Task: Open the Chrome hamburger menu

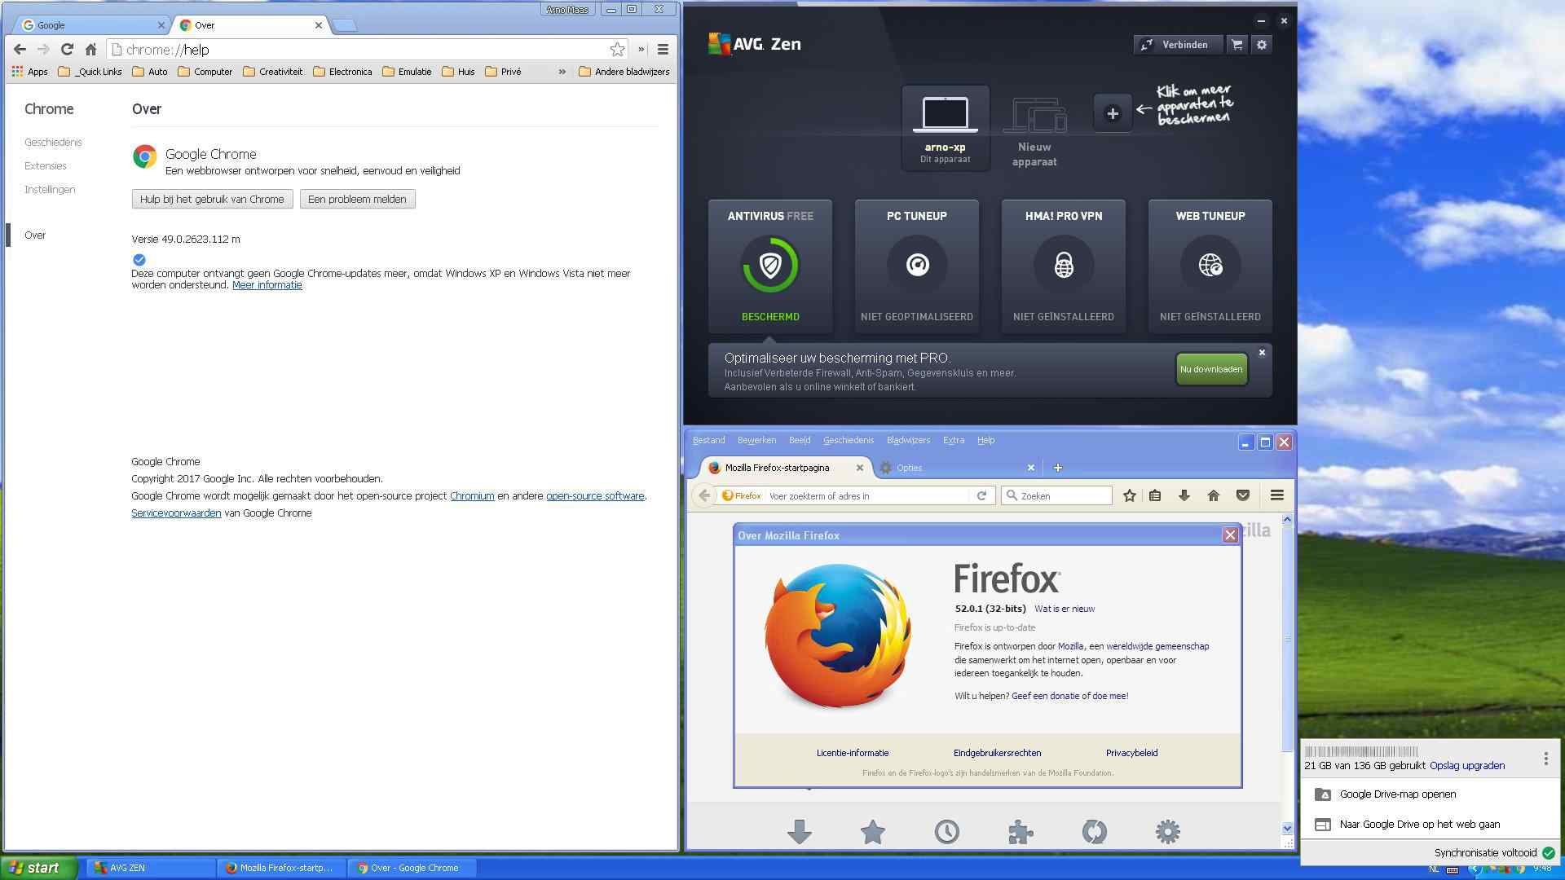Action: click(663, 50)
